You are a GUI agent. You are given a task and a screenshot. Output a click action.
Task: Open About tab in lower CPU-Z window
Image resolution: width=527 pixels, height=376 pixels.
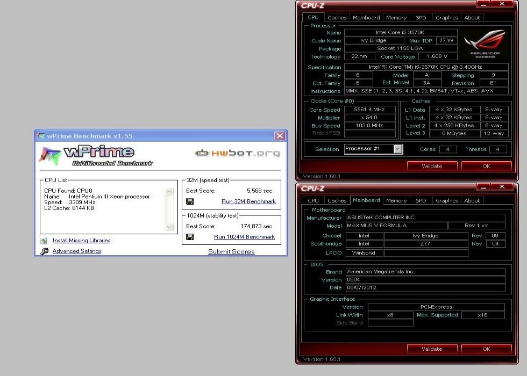(x=472, y=200)
